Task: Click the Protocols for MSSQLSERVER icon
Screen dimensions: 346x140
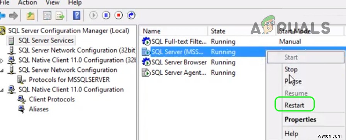Action: 22,80
